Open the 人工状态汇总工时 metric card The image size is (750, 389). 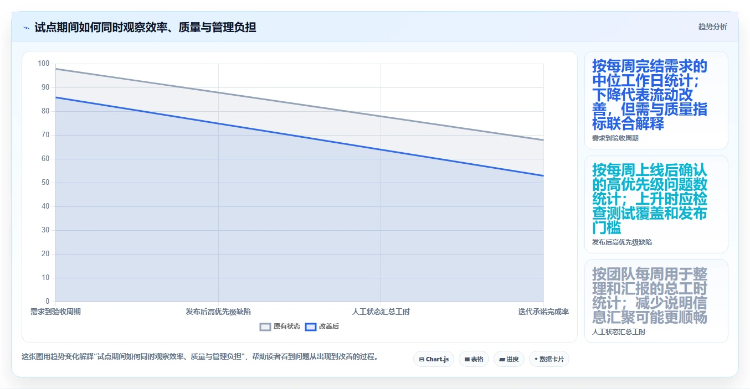(x=656, y=301)
